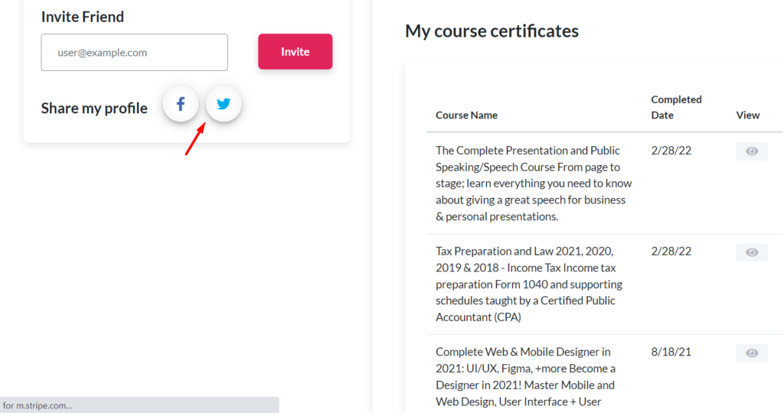The image size is (784, 413).
Task: Open the Complete Presentation and Public Speaking course
Action: coord(533,184)
